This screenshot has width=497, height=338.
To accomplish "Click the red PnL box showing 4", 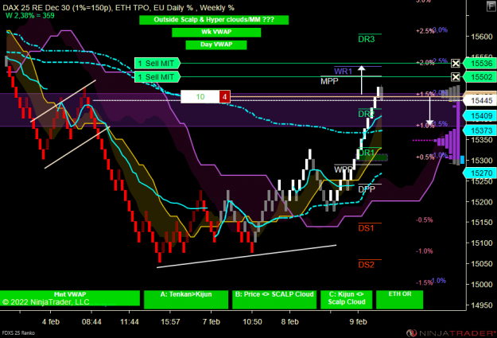I will (x=225, y=97).
